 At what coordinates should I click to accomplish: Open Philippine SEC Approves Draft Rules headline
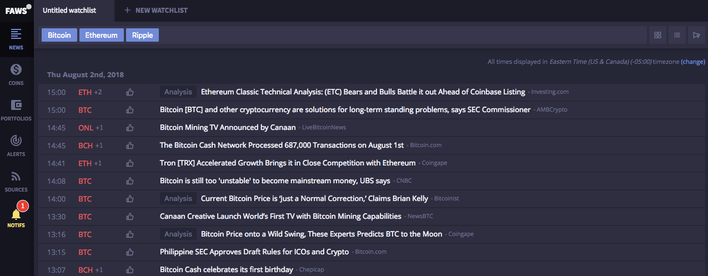click(x=254, y=252)
